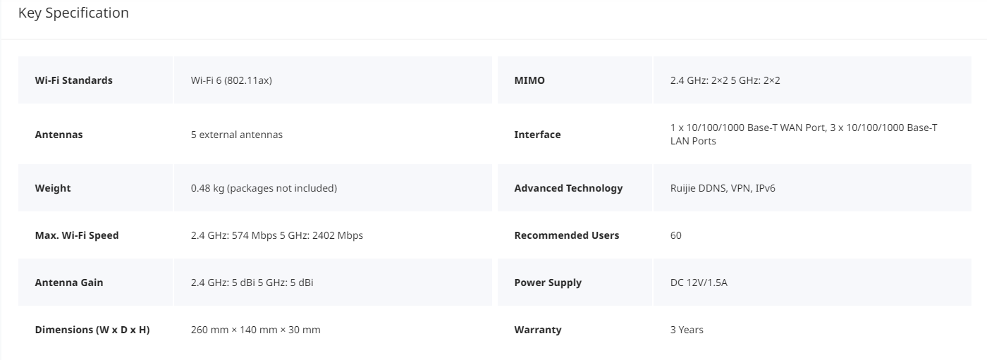Click the Antenna Gain 5 dBi value
Screen dimensions: 987x360
[x=252, y=283]
